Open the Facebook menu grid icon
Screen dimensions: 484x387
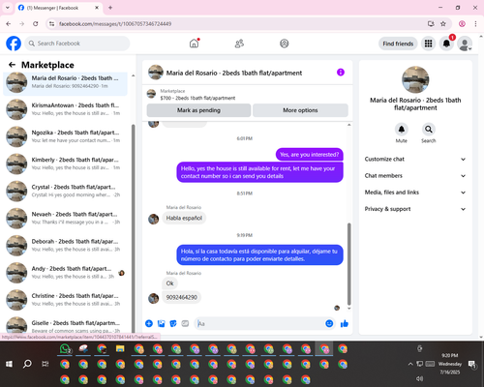coord(428,44)
